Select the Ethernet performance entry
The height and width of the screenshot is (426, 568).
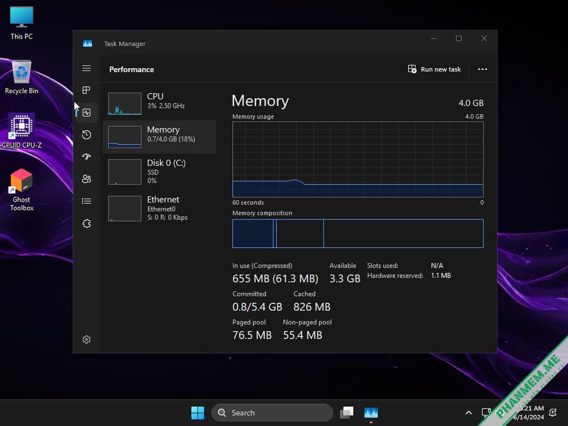pos(160,208)
